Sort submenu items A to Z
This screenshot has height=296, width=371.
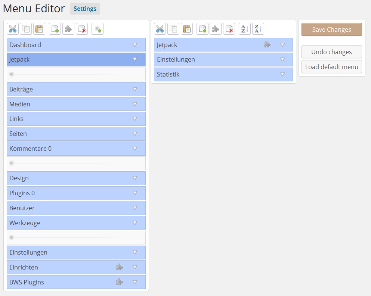[245, 29]
